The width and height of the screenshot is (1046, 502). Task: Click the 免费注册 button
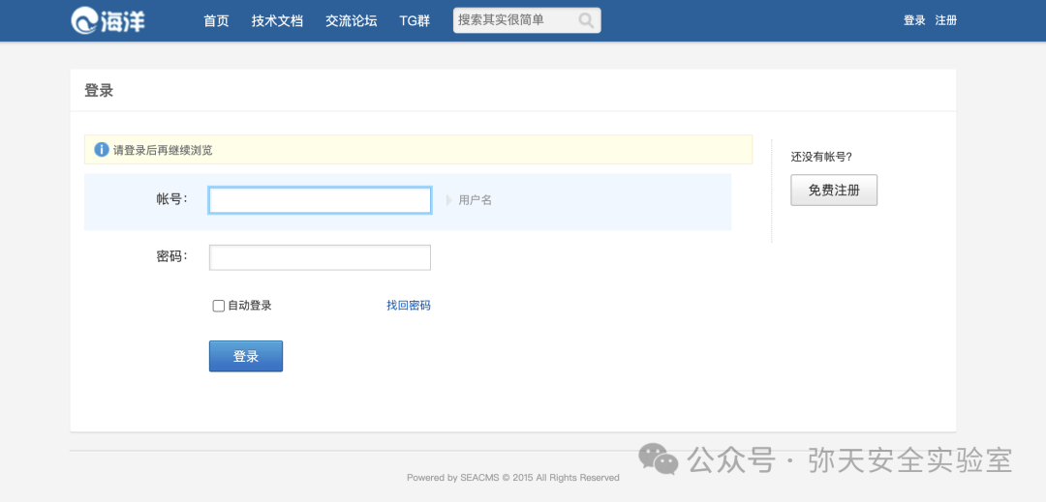[x=834, y=191]
